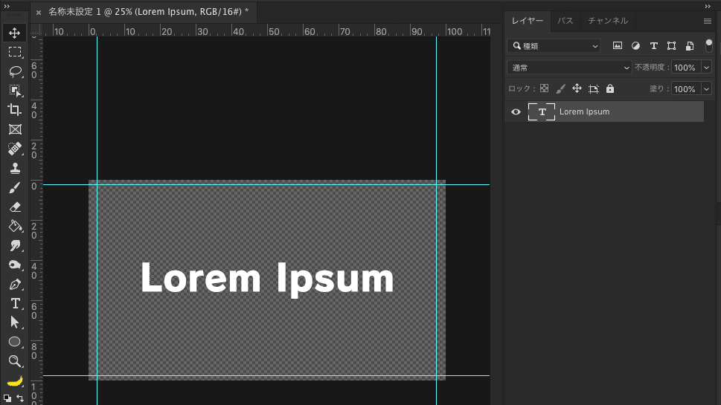Filter layers by type layer

[x=653, y=45]
